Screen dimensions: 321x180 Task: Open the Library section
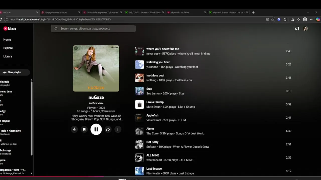[8, 56]
